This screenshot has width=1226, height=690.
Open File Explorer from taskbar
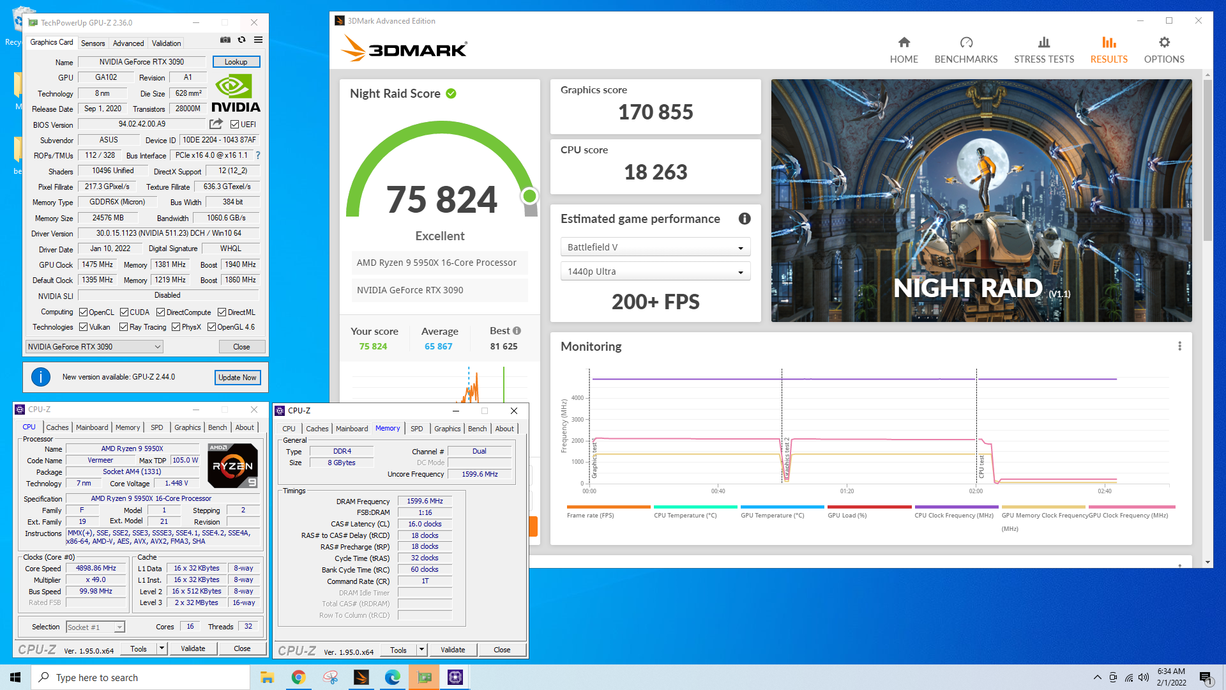point(267,677)
